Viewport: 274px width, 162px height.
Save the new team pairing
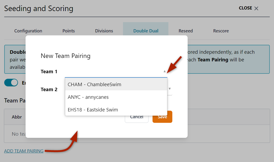(162, 116)
